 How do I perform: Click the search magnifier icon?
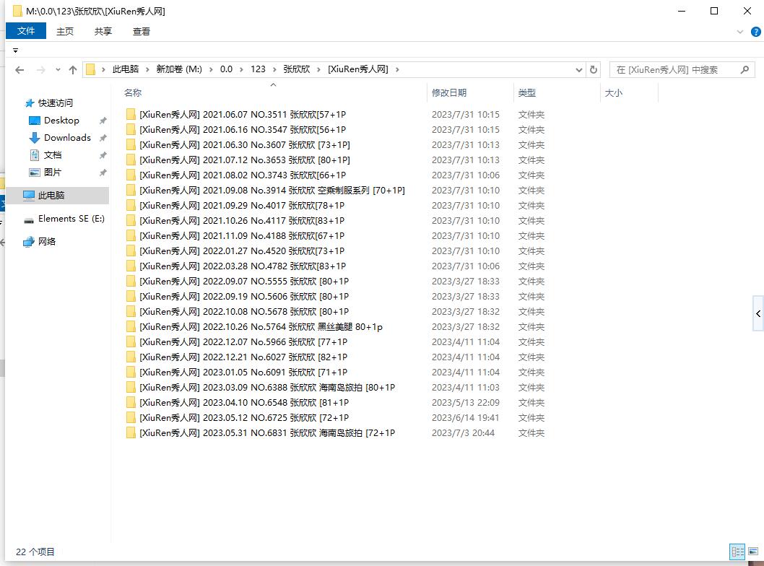tap(745, 69)
